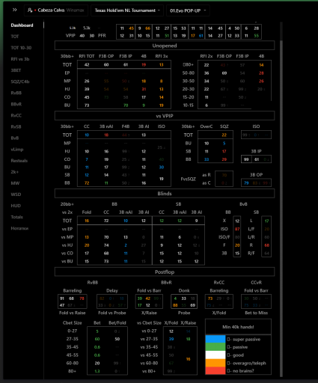Switch to the 2k+ tab
Image resolution: width=318 pixels, height=383 pixels.
tap(15, 172)
